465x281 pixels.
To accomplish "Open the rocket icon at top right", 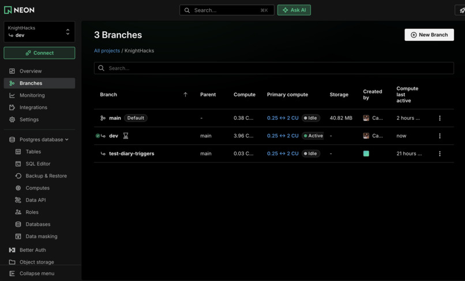I will (x=460, y=10).
